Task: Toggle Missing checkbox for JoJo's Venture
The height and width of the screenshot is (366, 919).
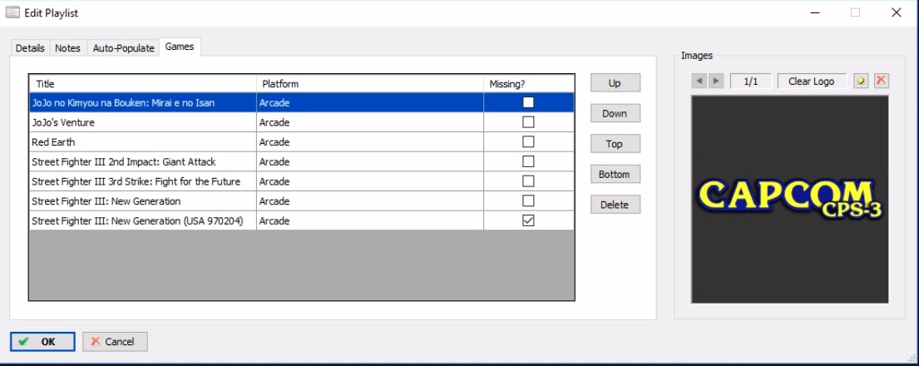Action: (x=528, y=122)
